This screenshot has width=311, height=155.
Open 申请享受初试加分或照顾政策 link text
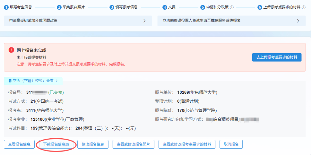(x=33, y=20)
